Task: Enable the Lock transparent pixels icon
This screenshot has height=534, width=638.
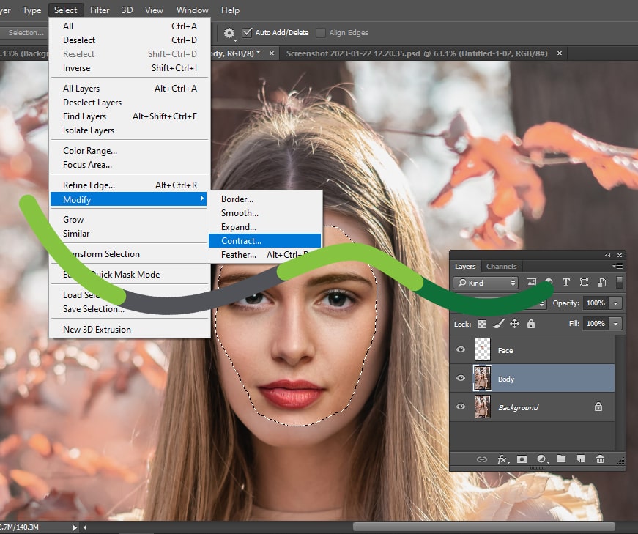Action: coord(483,324)
